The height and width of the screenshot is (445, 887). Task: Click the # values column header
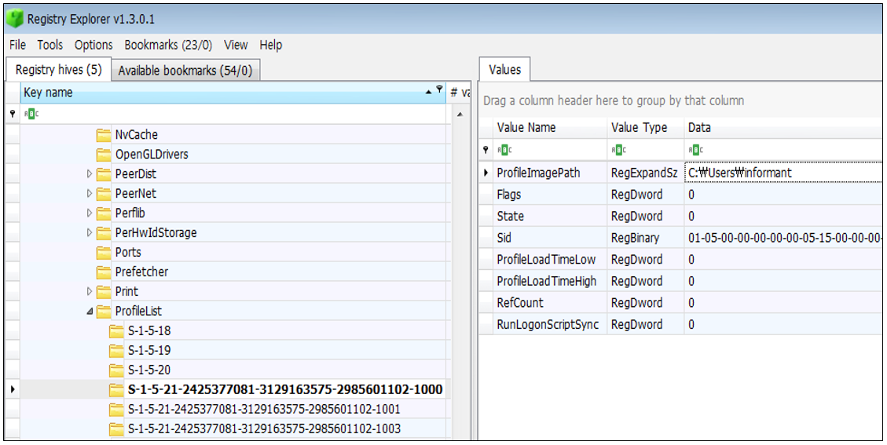(x=460, y=93)
